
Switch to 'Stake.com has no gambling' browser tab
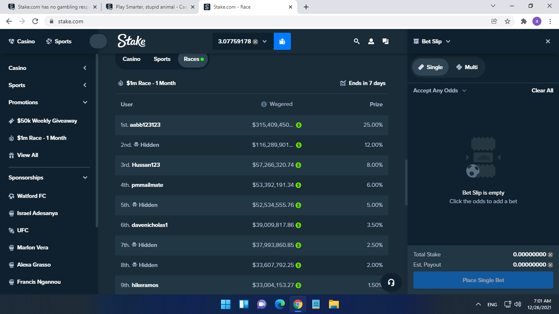pos(52,7)
